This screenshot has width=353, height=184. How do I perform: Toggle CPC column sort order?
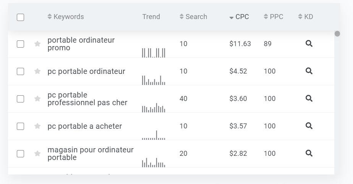239,17
